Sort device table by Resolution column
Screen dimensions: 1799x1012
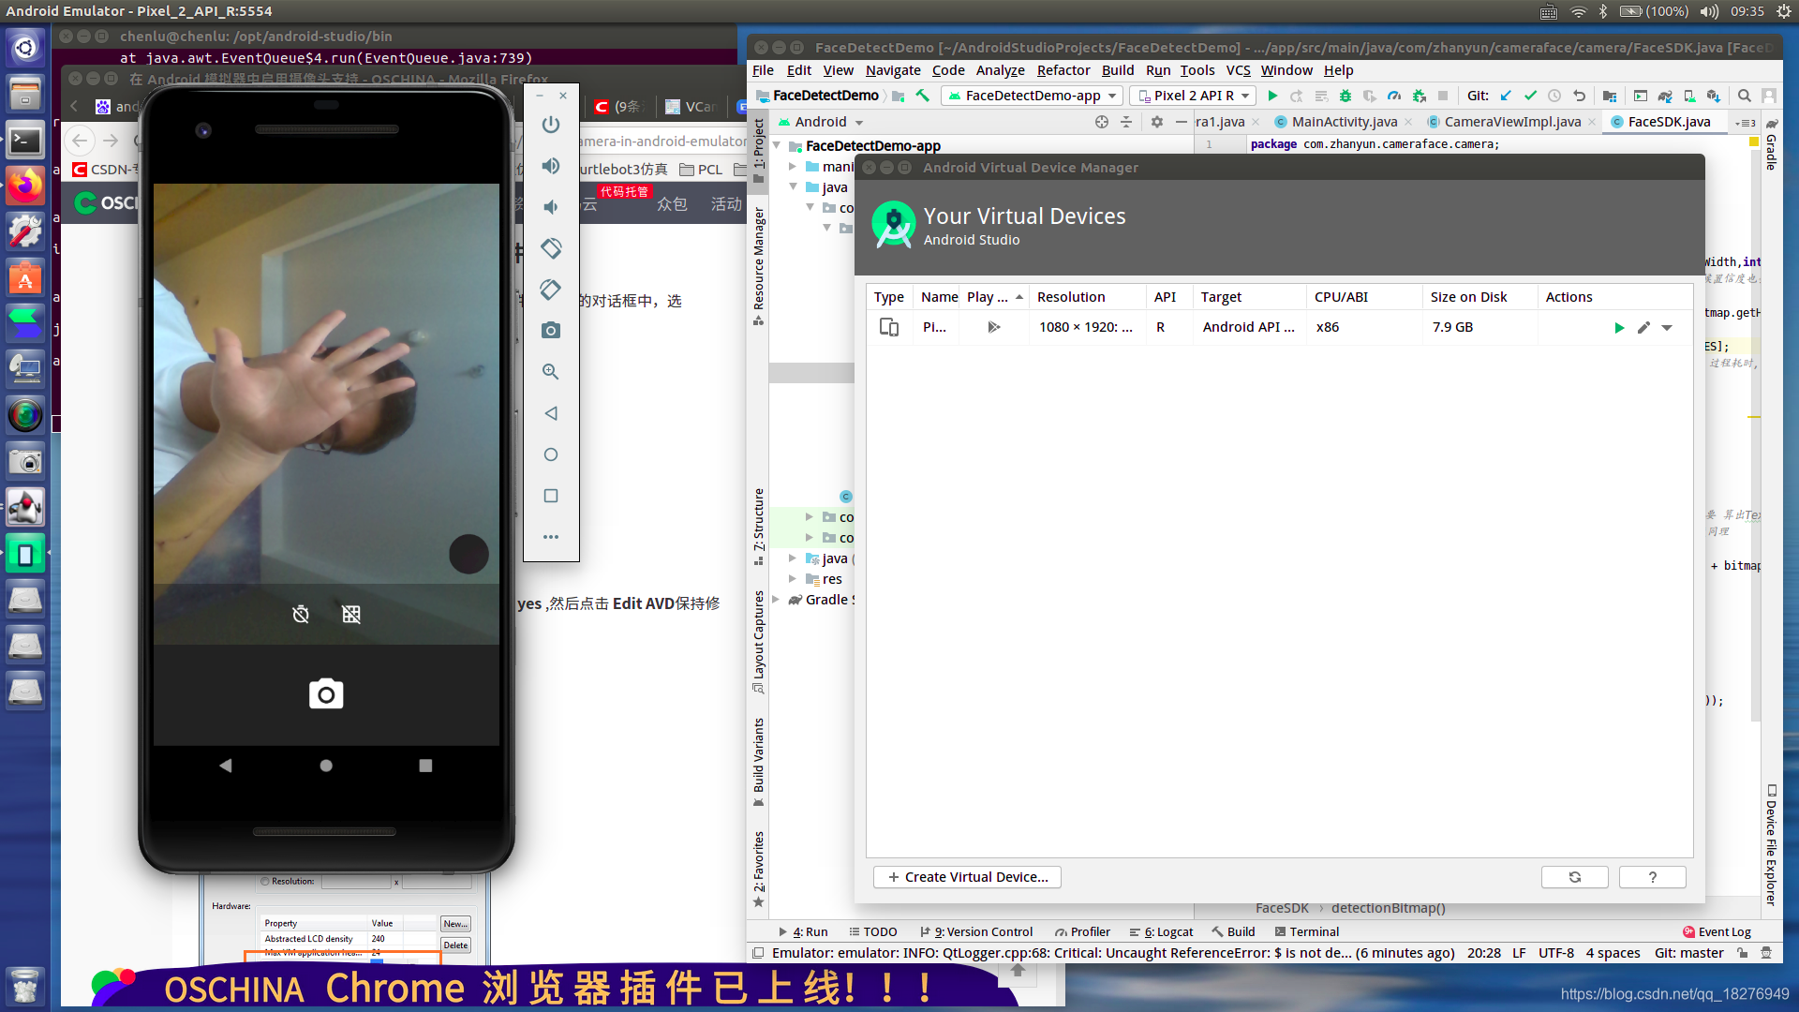click(x=1071, y=297)
